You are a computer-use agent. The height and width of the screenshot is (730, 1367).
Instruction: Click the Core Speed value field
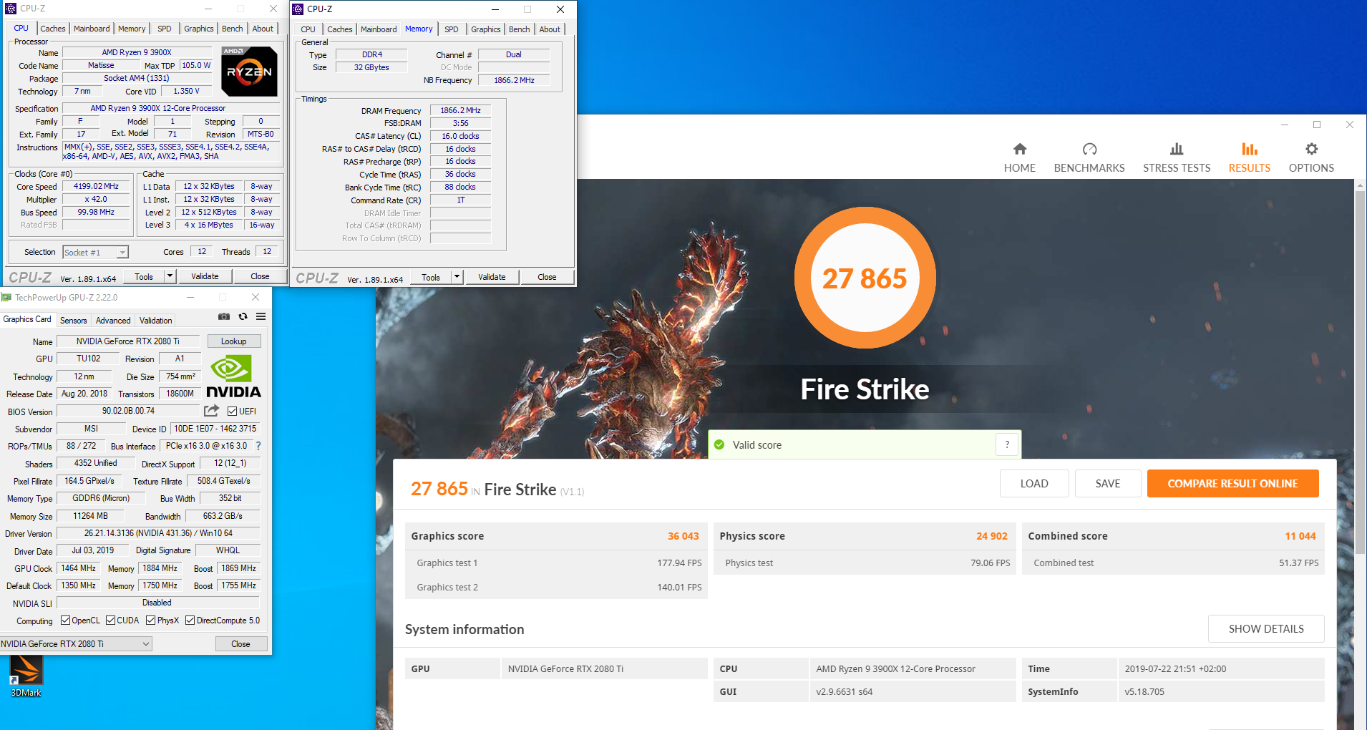[x=96, y=186]
